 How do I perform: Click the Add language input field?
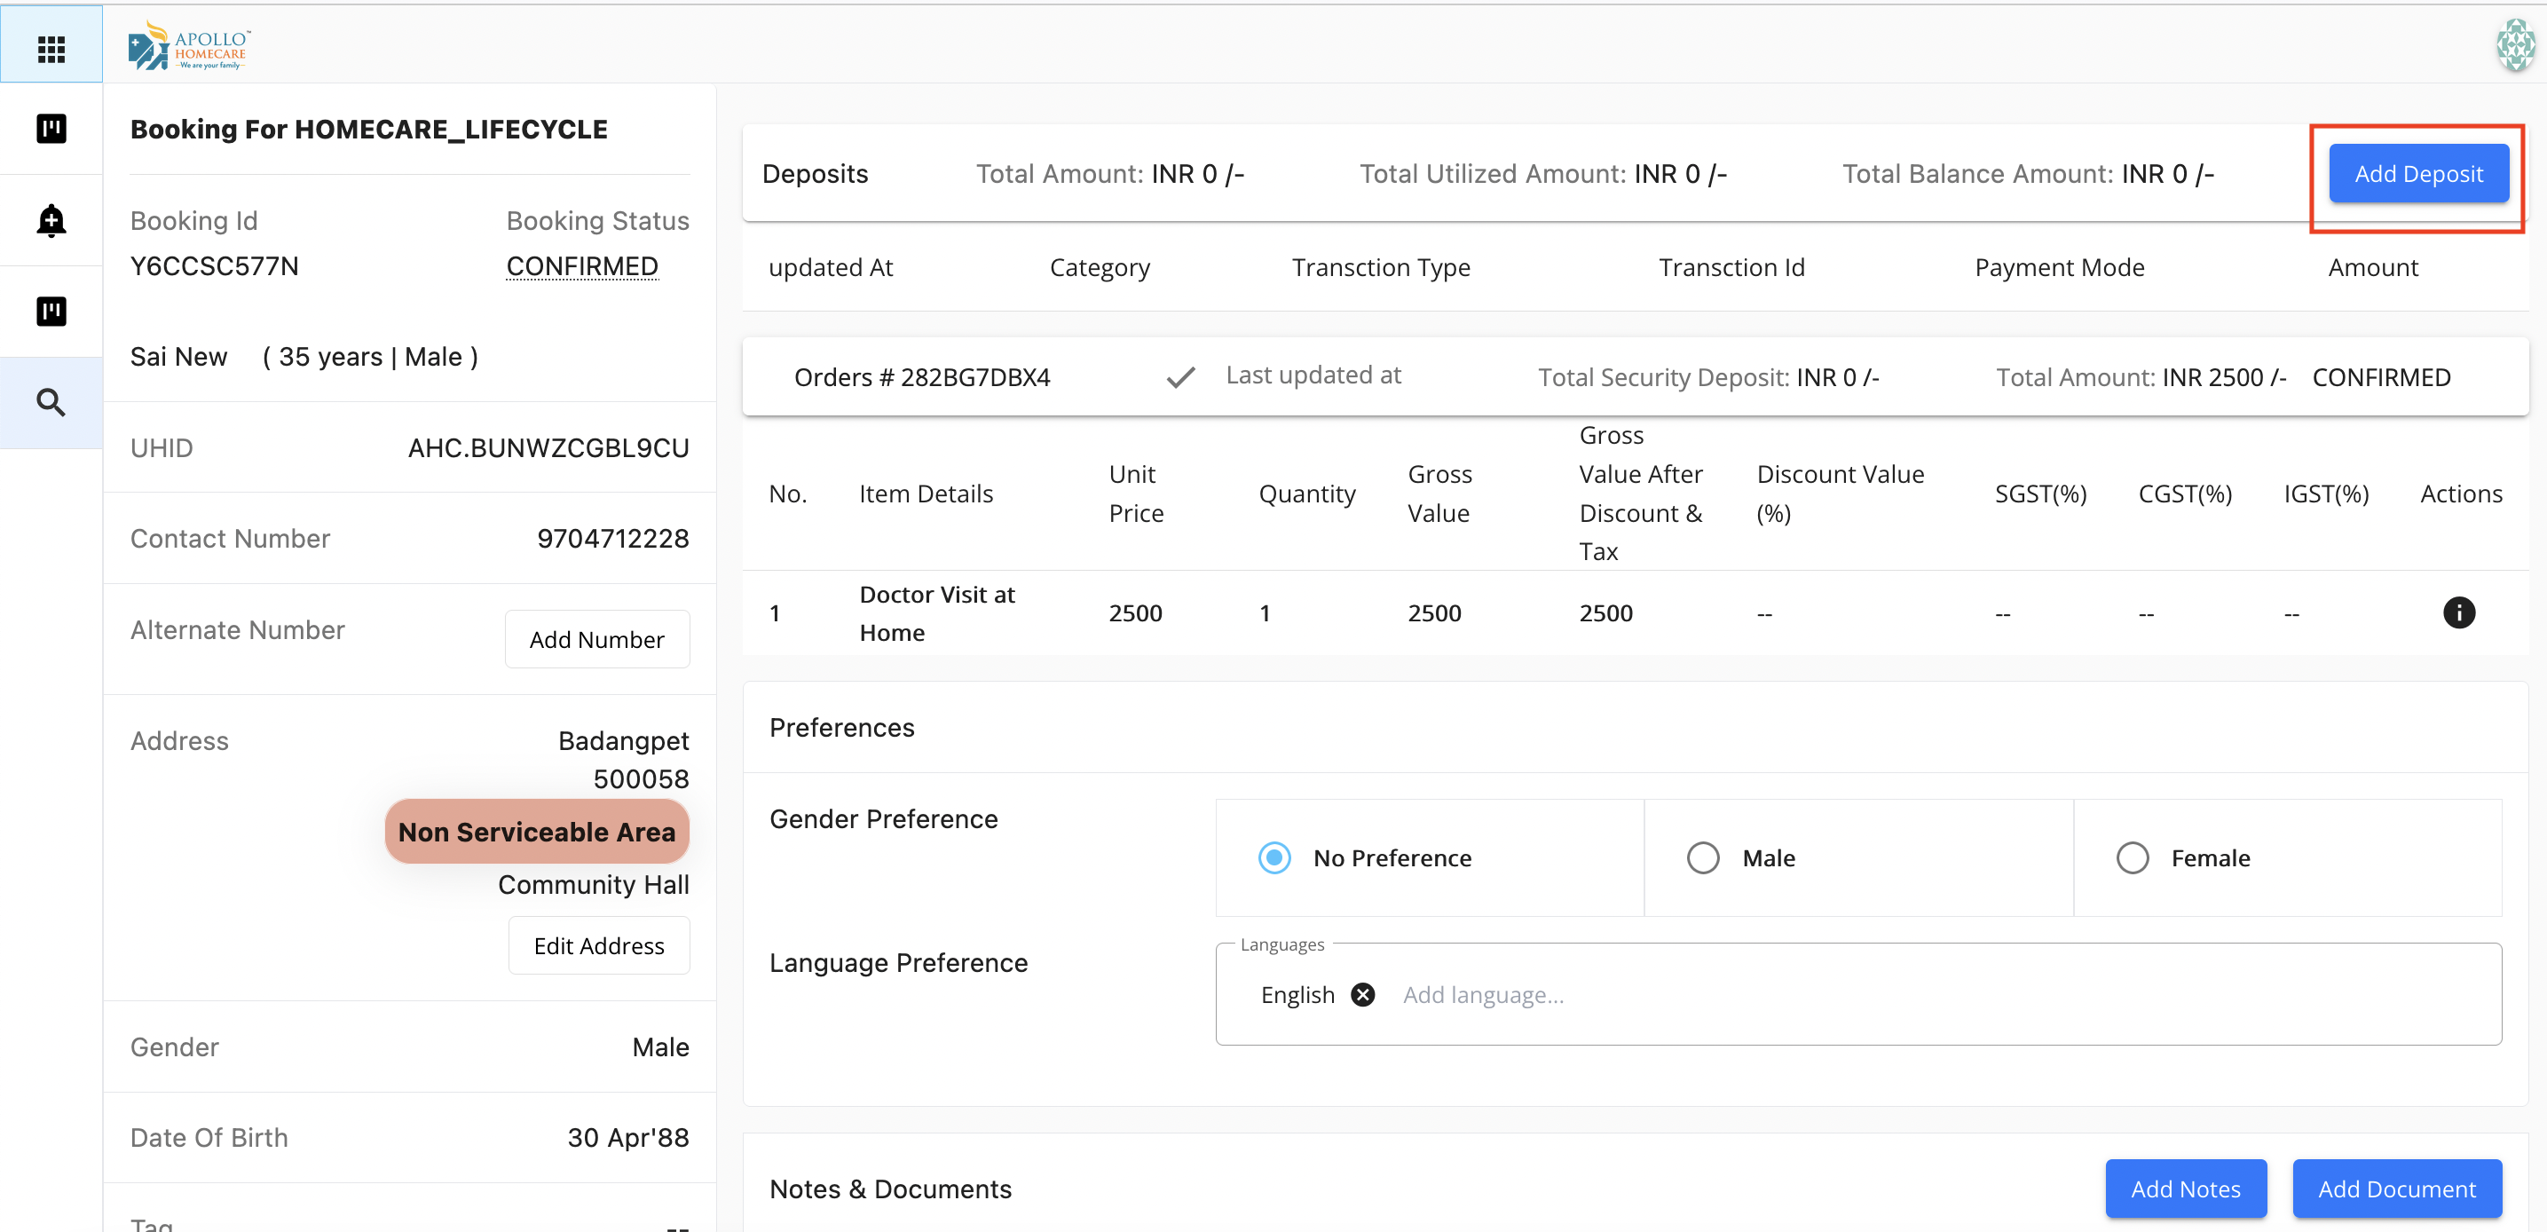pyautogui.click(x=1483, y=995)
